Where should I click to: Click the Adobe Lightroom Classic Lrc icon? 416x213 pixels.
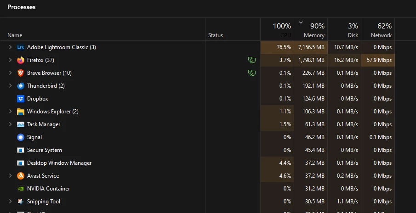click(x=21, y=47)
